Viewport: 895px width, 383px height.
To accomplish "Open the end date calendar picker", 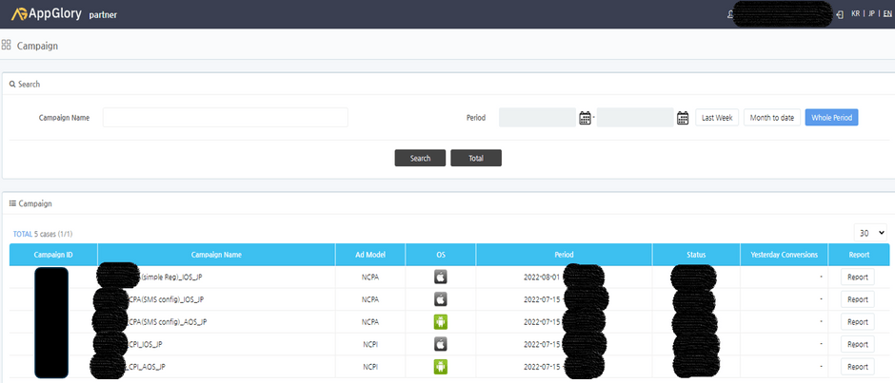I will point(683,118).
